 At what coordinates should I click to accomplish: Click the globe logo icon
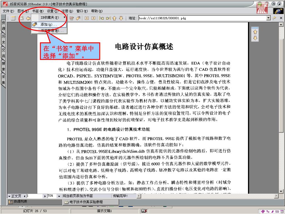[x=278, y=11]
